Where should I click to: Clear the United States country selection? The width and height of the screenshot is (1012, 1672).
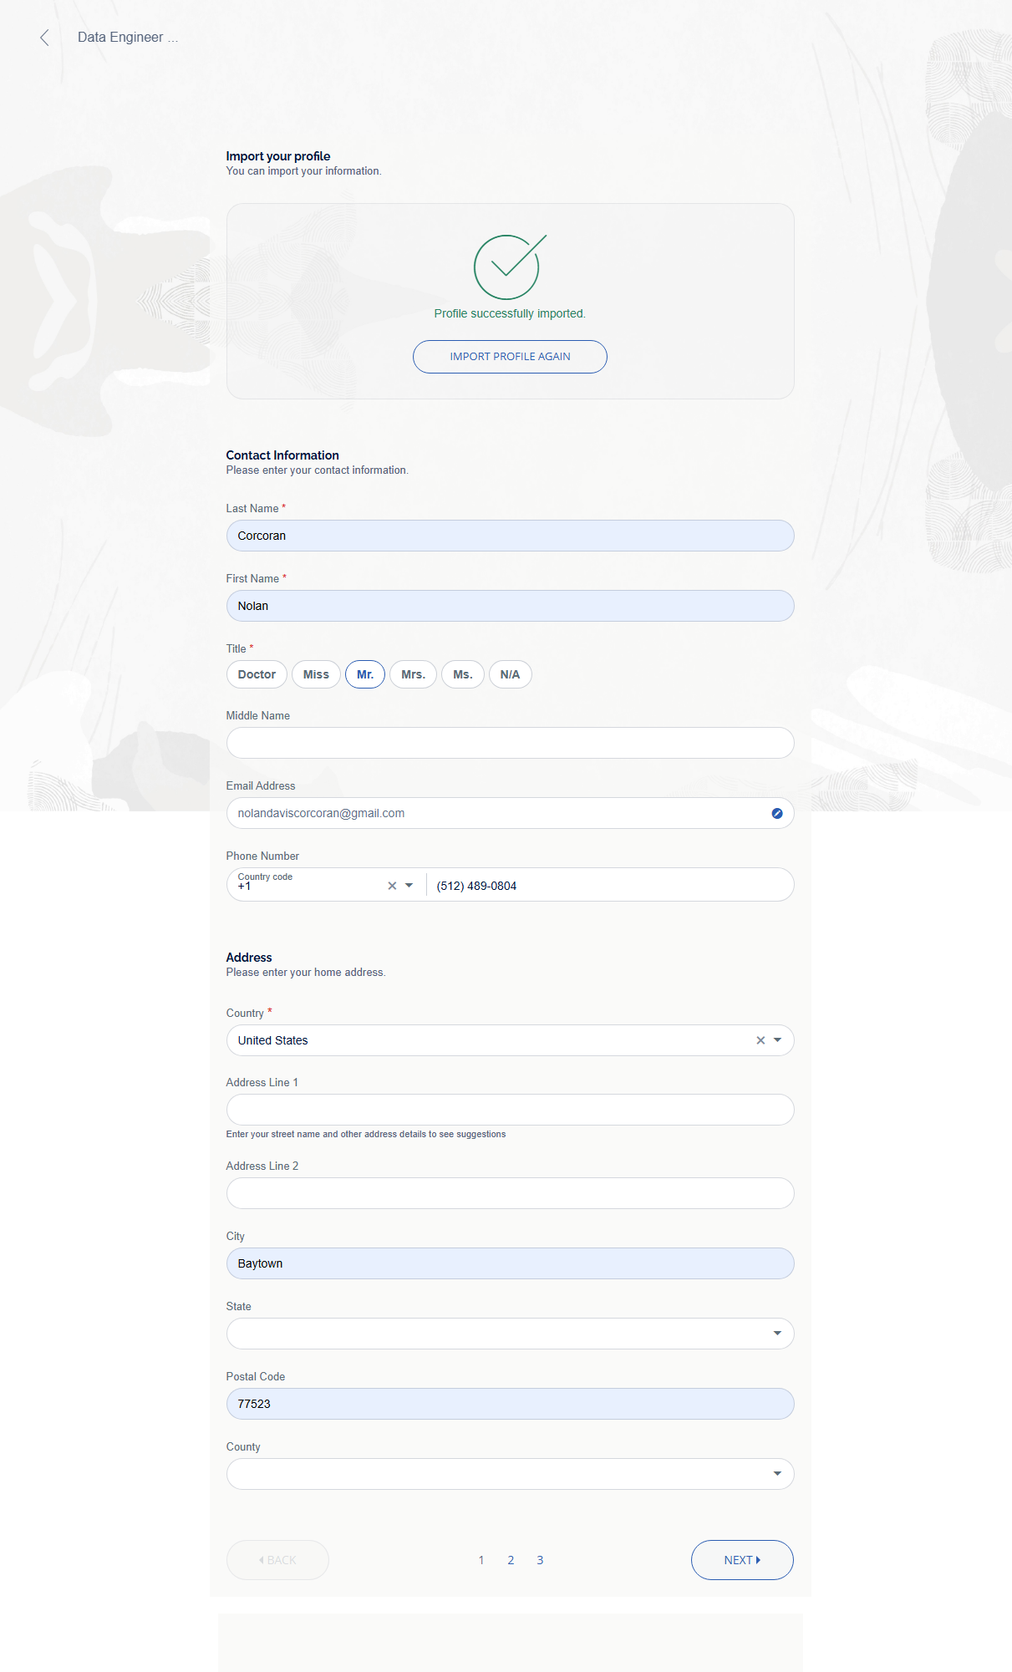point(760,1040)
